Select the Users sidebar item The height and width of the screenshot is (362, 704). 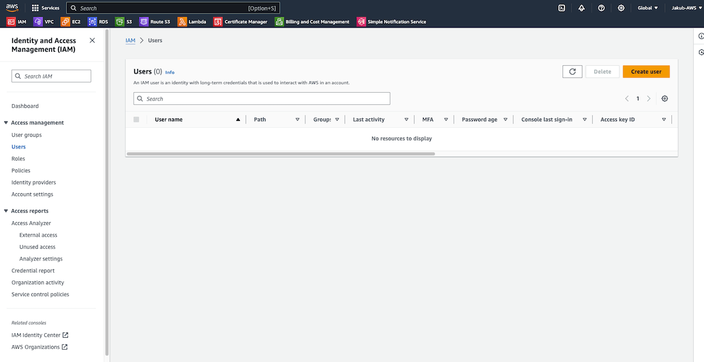19,147
